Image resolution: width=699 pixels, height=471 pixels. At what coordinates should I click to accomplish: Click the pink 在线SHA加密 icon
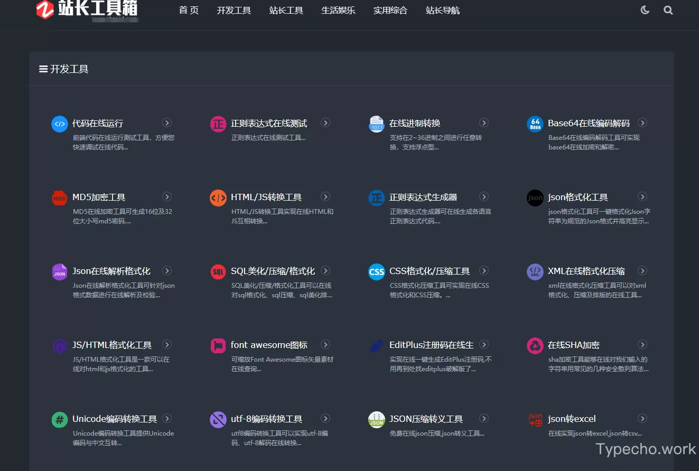535,346
